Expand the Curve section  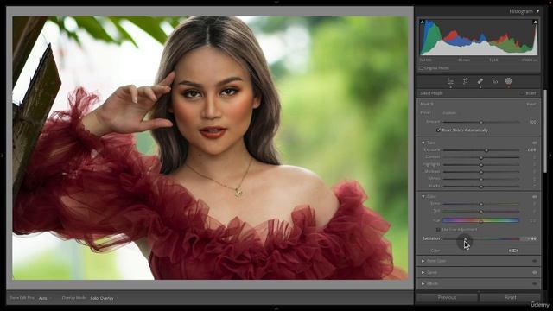click(x=423, y=273)
